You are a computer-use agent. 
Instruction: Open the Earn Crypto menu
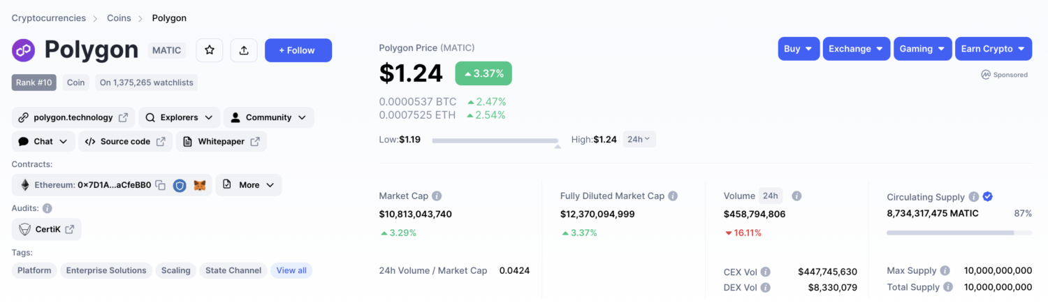pos(994,49)
